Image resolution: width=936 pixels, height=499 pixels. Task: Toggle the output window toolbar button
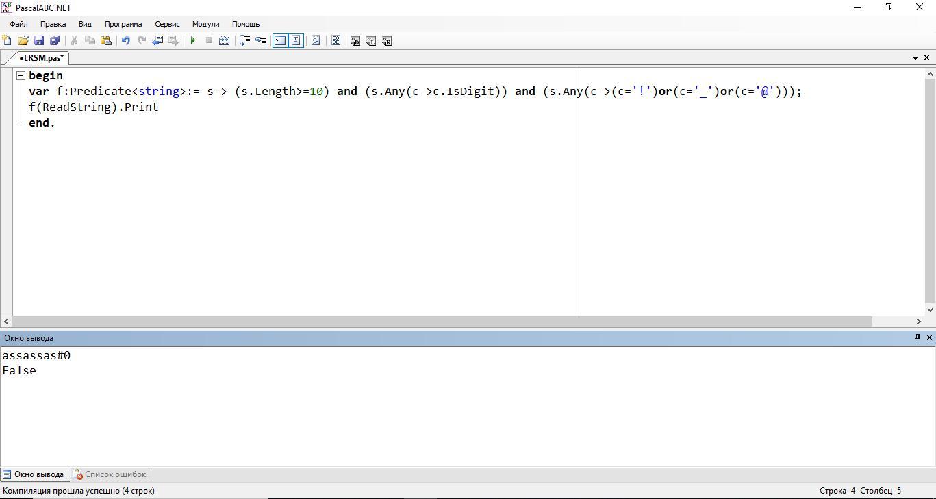tap(280, 41)
